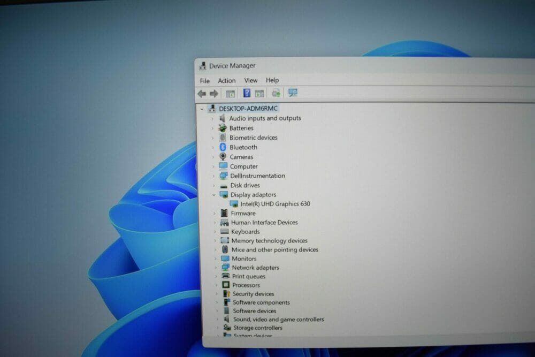This screenshot has height=357, width=535.
Task: Click the Print queues printer icon
Action: pyautogui.click(x=226, y=276)
